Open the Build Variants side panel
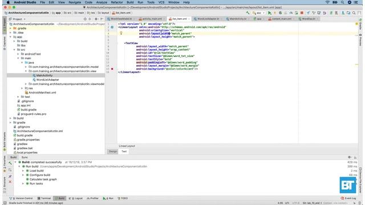This screenshot has height=205, width=365. point(5,141)
